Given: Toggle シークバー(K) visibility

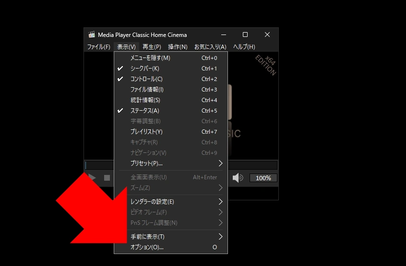Looking at the screenshot, I should click(171, 69).
